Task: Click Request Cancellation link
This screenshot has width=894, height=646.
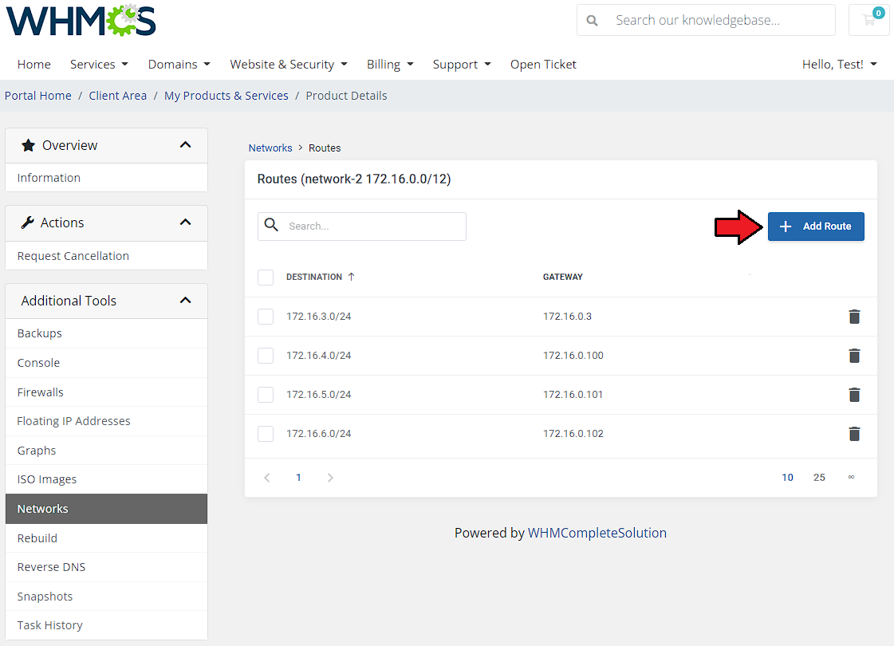Action: click(106, 256)
